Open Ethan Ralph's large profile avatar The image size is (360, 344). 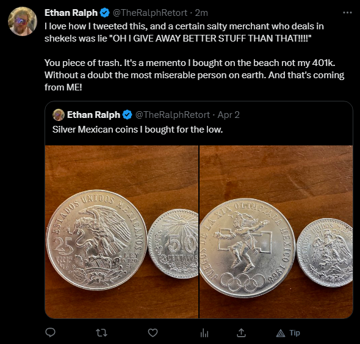23,21
